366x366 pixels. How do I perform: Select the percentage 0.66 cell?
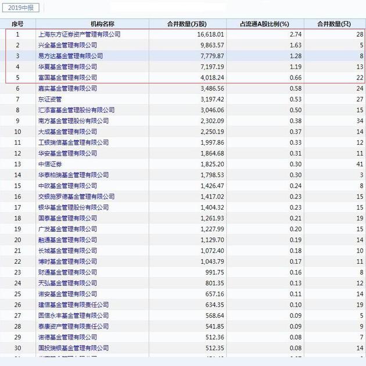296,77
